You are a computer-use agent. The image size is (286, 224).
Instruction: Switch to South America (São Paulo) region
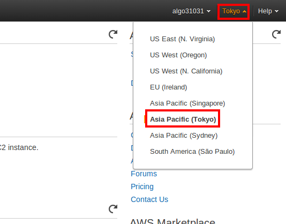192,152
